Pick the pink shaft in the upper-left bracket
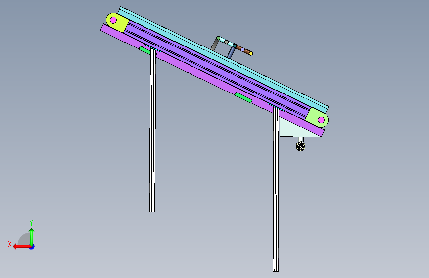The image size is (429, 278). coord(113,20)
